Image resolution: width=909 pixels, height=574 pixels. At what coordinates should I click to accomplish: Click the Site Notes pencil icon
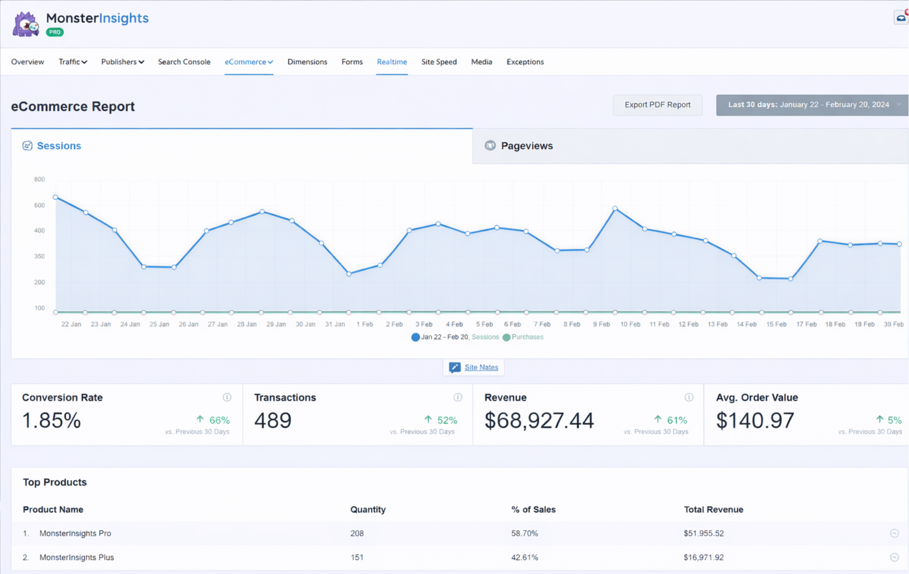click(454, 367)
